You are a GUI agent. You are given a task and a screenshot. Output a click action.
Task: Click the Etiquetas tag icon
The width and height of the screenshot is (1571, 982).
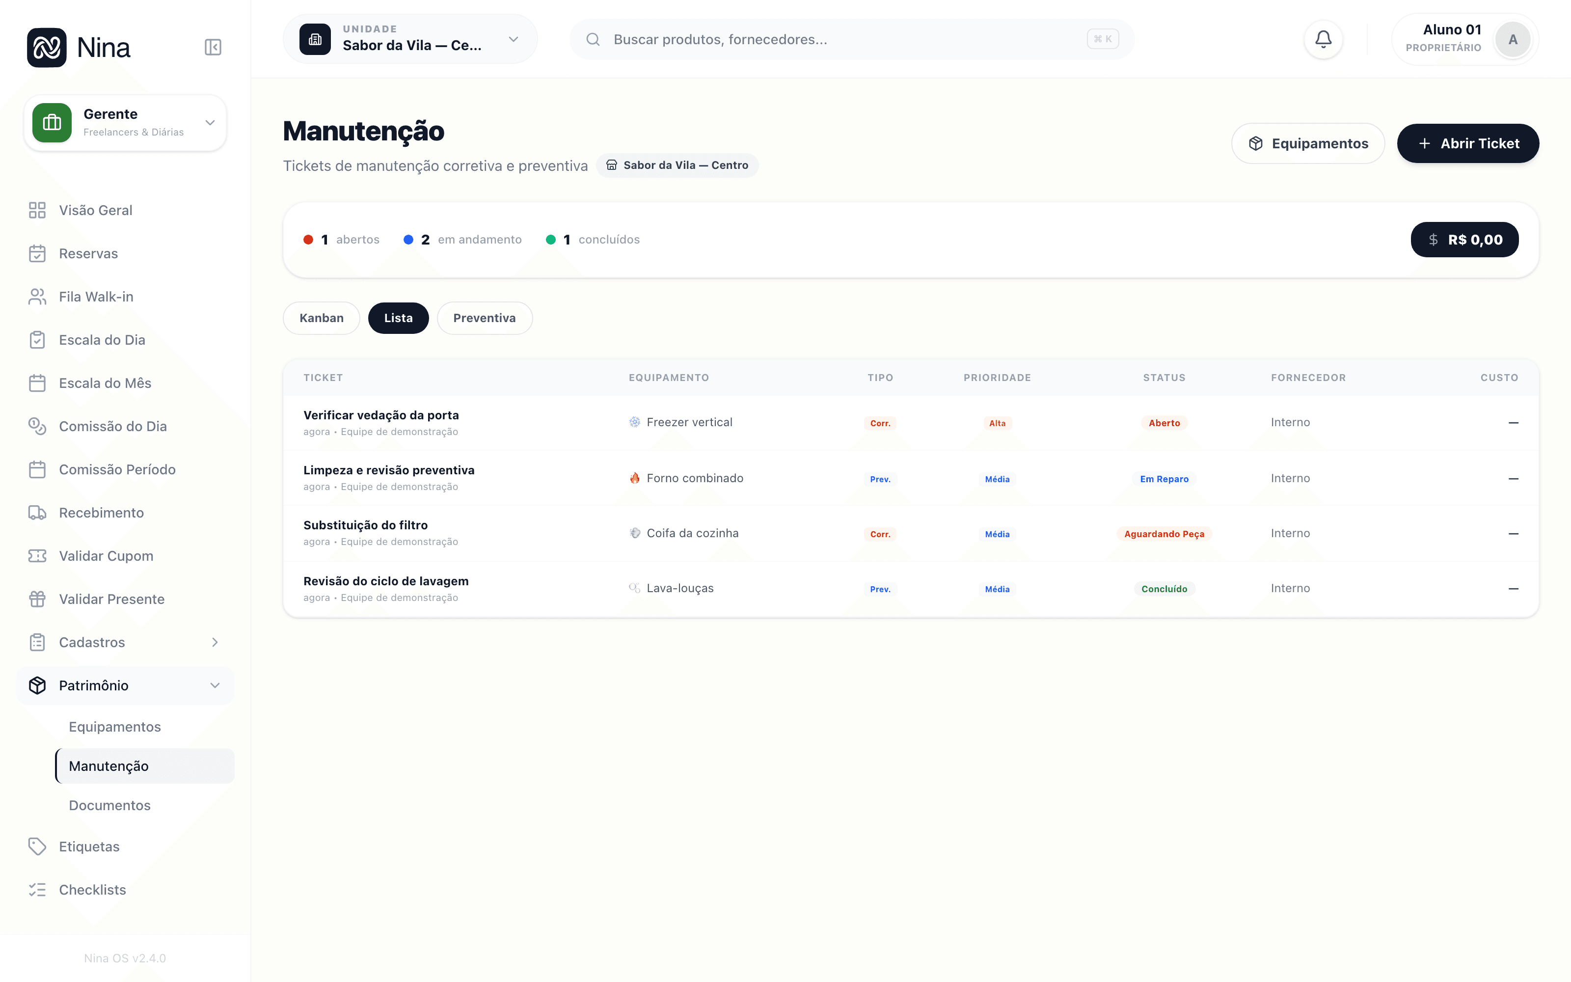[37, 846]
